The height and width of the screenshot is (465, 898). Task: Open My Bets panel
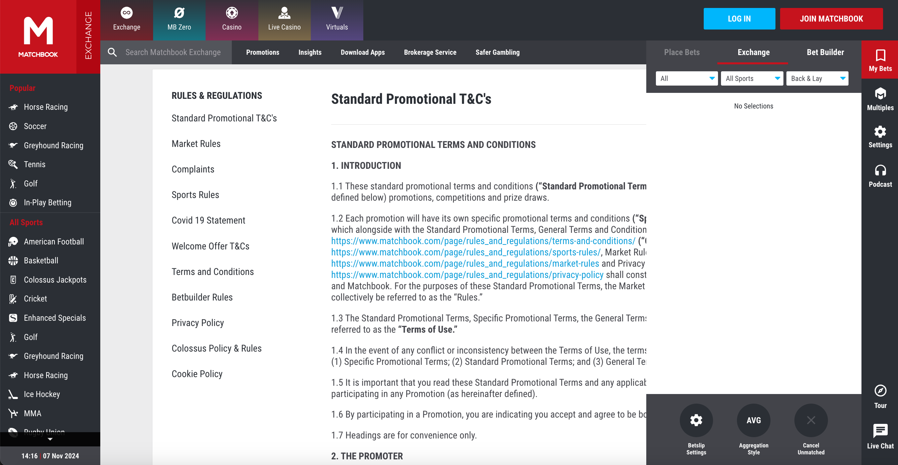point(880,59)
